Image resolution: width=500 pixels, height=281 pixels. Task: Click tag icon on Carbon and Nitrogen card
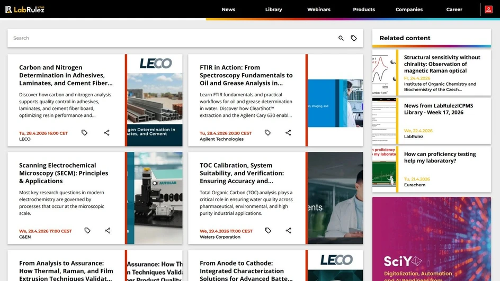84,133
